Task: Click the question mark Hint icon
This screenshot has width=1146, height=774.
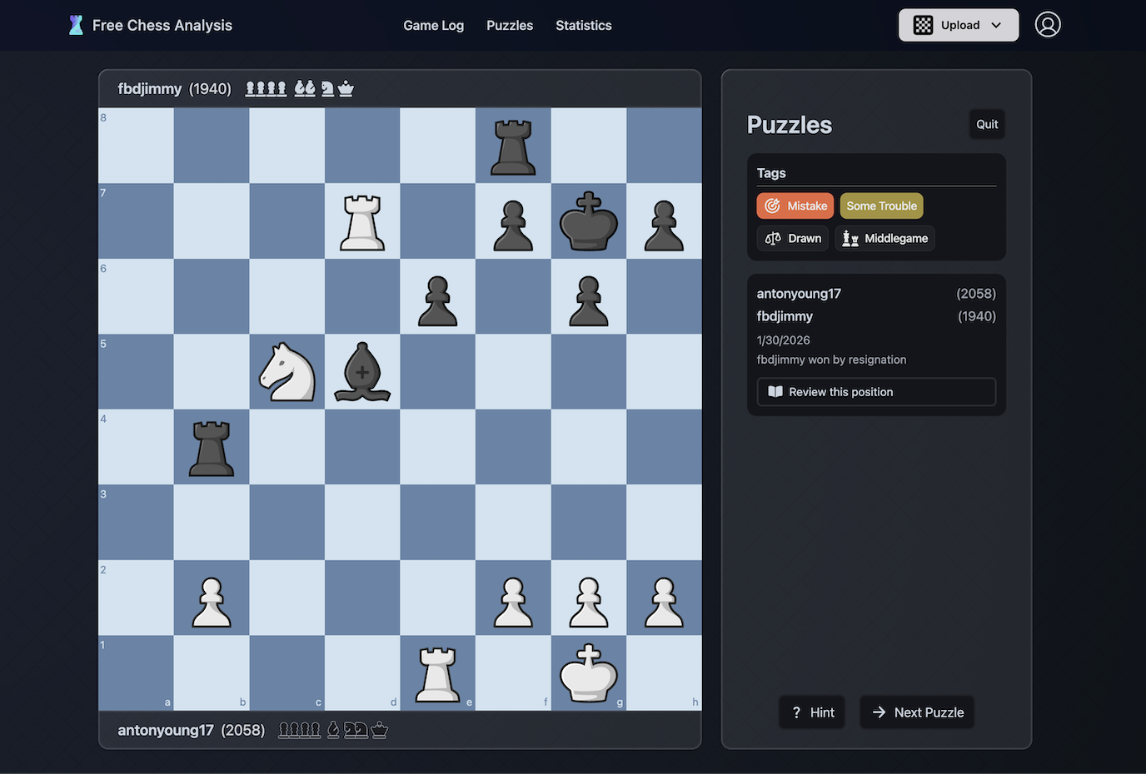Action: click(796, 712)
